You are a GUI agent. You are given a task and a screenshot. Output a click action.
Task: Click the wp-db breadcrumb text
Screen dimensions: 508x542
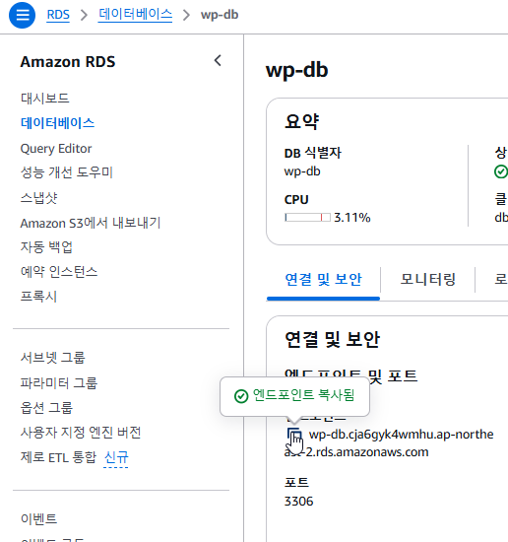(x=220, y=15)
